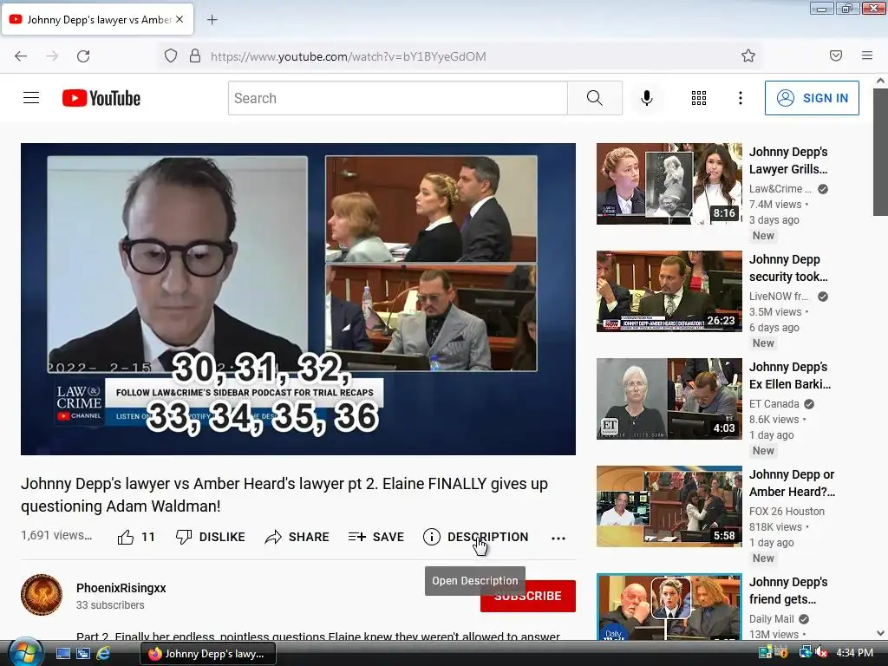Image resolution: width=888 pixels, height=666 pixels.
Task: Open the YouTube apps grid icon
Action: [x=699, y=98]
